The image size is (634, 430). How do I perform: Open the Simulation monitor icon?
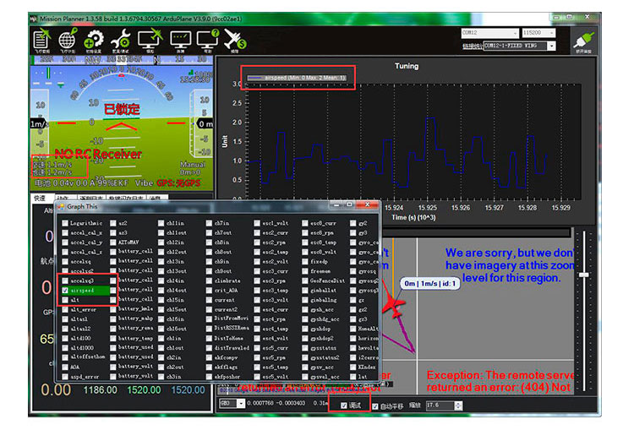(150, 40)
